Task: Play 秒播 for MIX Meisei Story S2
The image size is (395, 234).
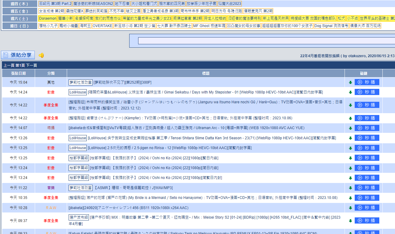Action: pyautogui.click(x=367, y=220)
